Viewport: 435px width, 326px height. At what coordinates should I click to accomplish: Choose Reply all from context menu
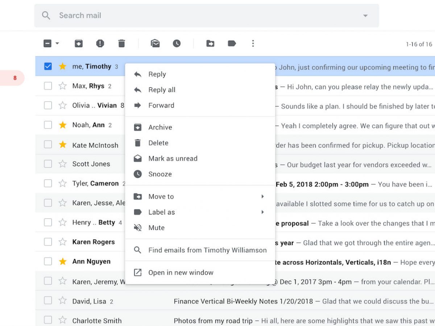pos(162,90)
